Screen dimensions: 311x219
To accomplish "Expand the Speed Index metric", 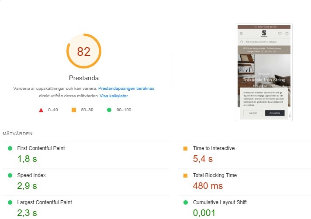I will [x=31, y=175].
